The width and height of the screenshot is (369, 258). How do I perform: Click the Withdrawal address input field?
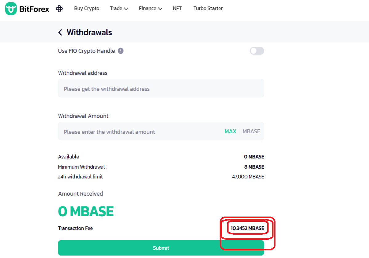pyautogui.click(x=161, y=88)
